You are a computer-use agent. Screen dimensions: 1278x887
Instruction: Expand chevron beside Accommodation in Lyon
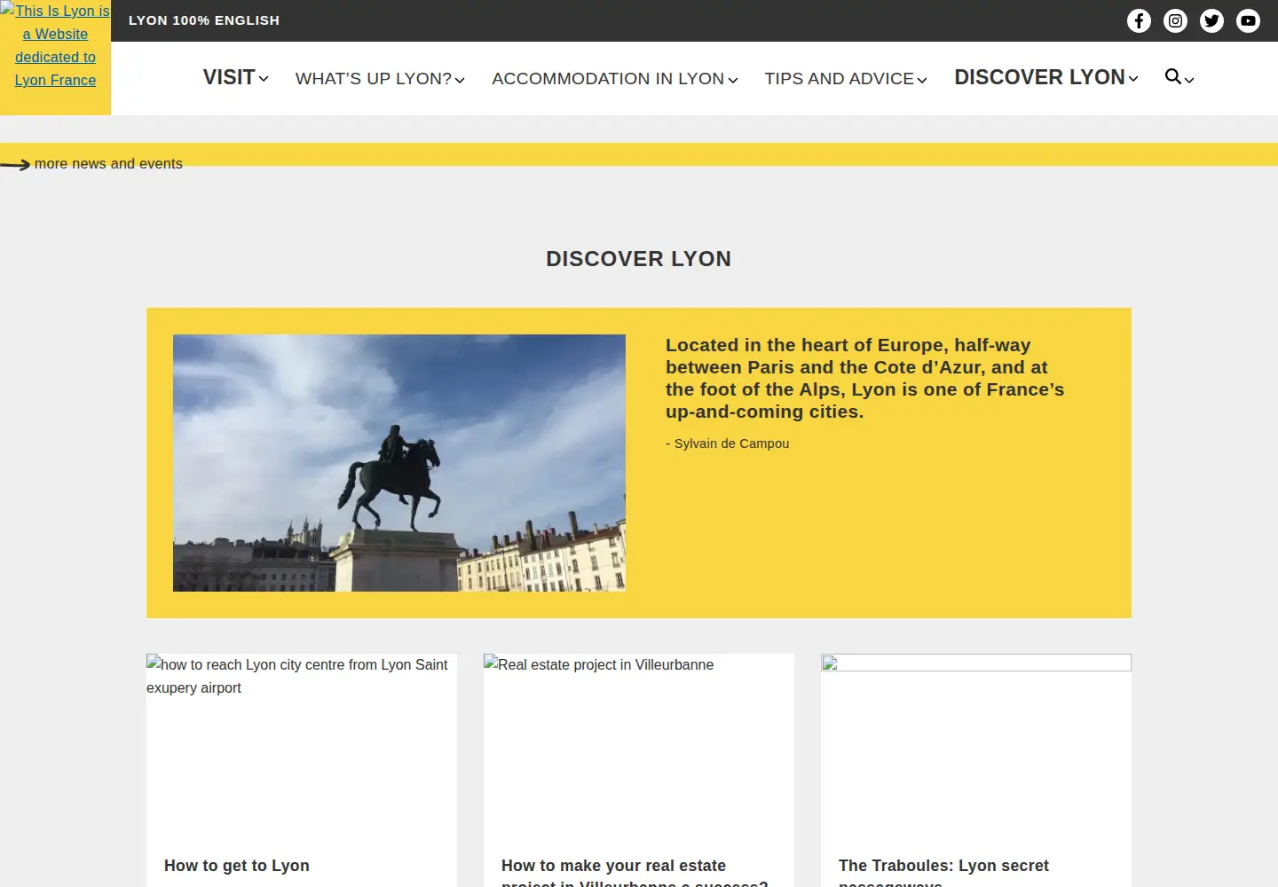pos(733,81)
